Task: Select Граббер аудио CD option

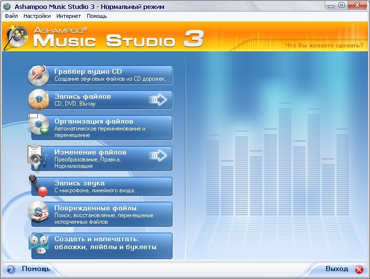Action: pos(113,75)
